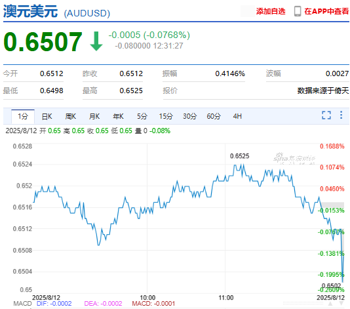Switch to the 15分 chart tab
350x309 pixels.
[166, 116]
